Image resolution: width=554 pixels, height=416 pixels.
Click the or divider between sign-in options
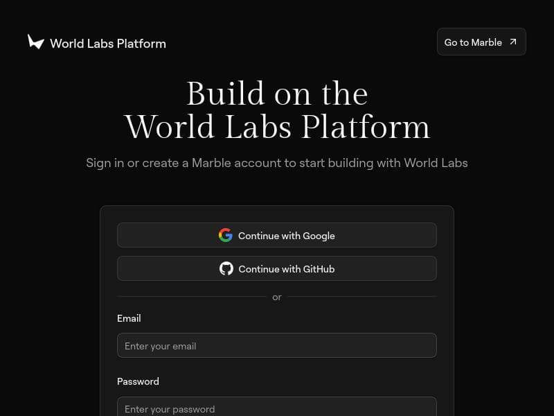point(277,297)
